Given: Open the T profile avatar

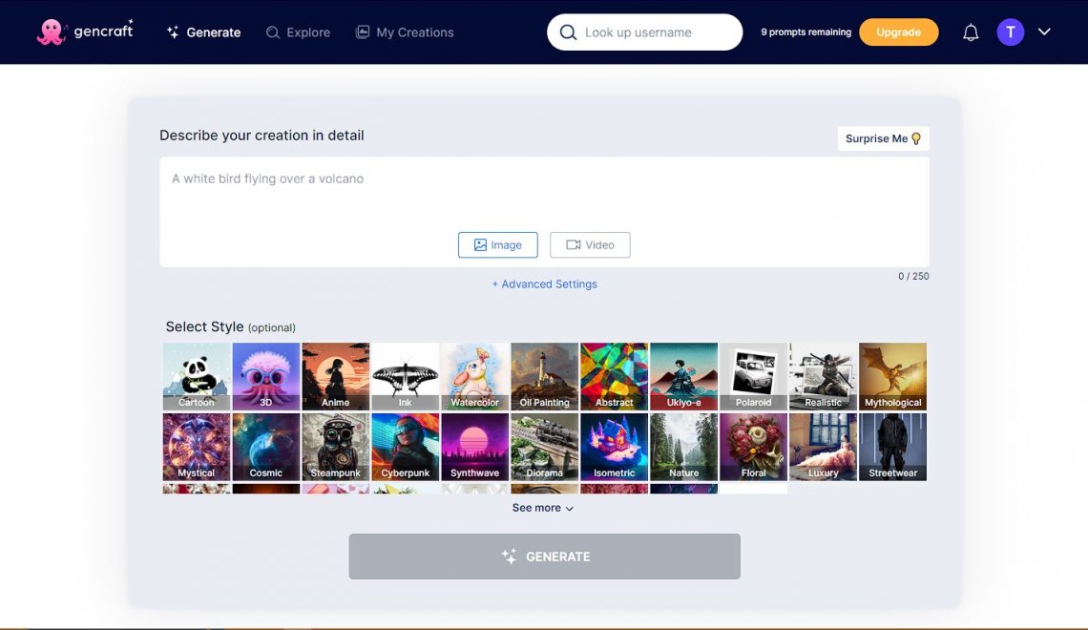Looking at the screenshot, I should pyautogui.click(x=1011, y=31).
